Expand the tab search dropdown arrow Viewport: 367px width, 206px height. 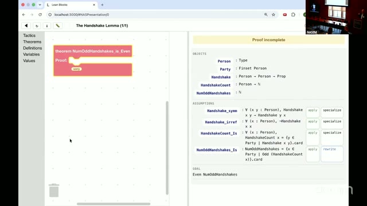(x=40, y=5)
